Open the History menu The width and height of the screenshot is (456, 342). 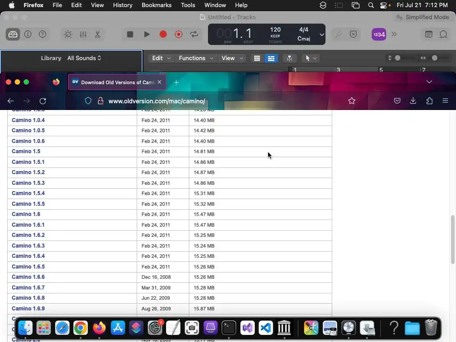122,5
